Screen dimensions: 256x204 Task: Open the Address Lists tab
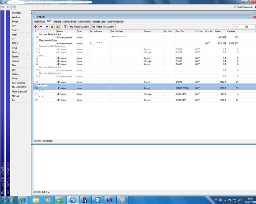coord(99,22)
